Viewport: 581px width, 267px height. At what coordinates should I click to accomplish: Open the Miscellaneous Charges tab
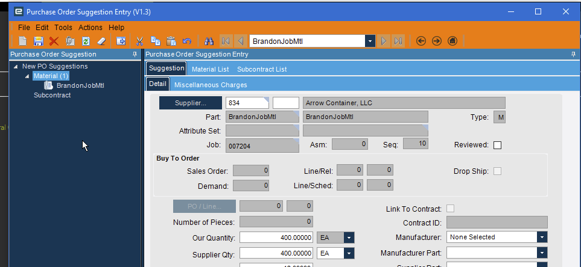click(x=211, y=85)
